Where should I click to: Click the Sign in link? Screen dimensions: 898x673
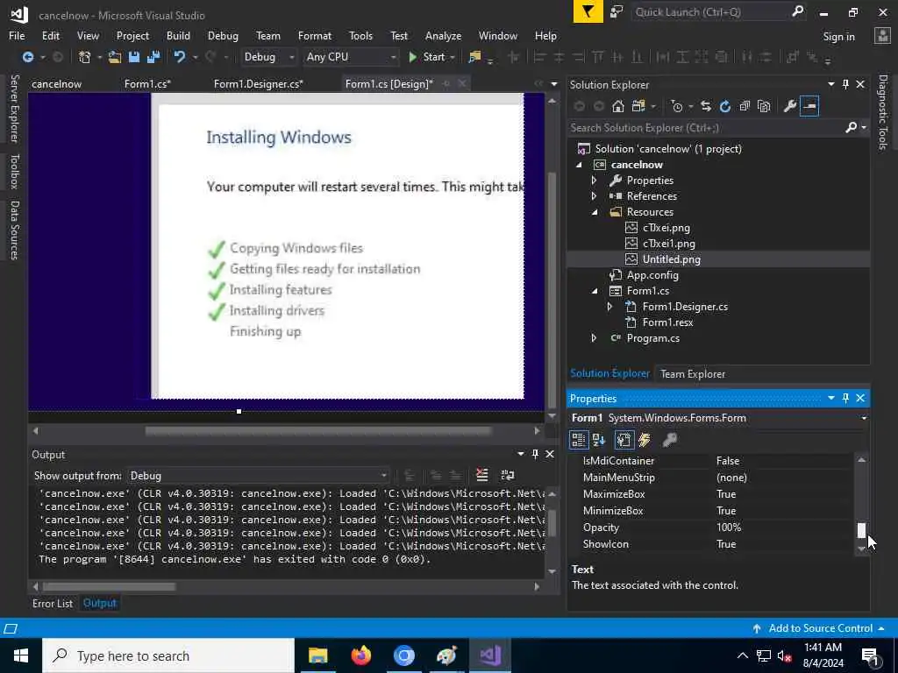pyautogui.click(x=838, y=37)
